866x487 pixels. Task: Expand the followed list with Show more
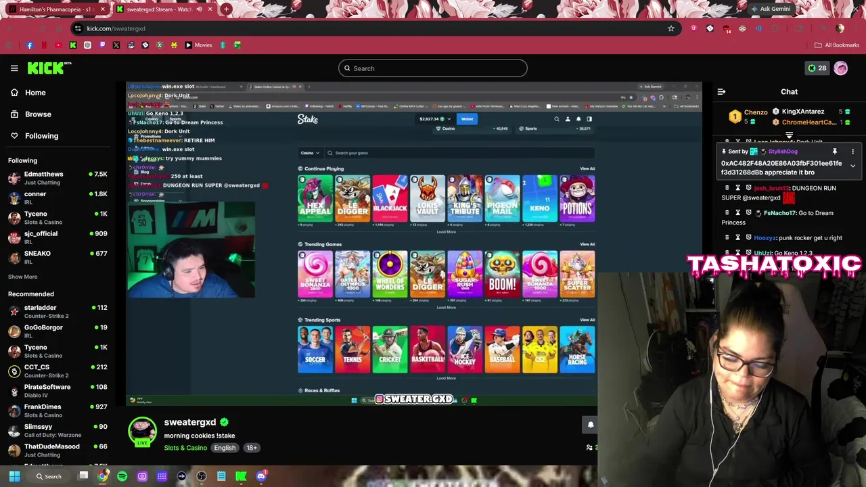pyautogui.click(x=22, y=277)
